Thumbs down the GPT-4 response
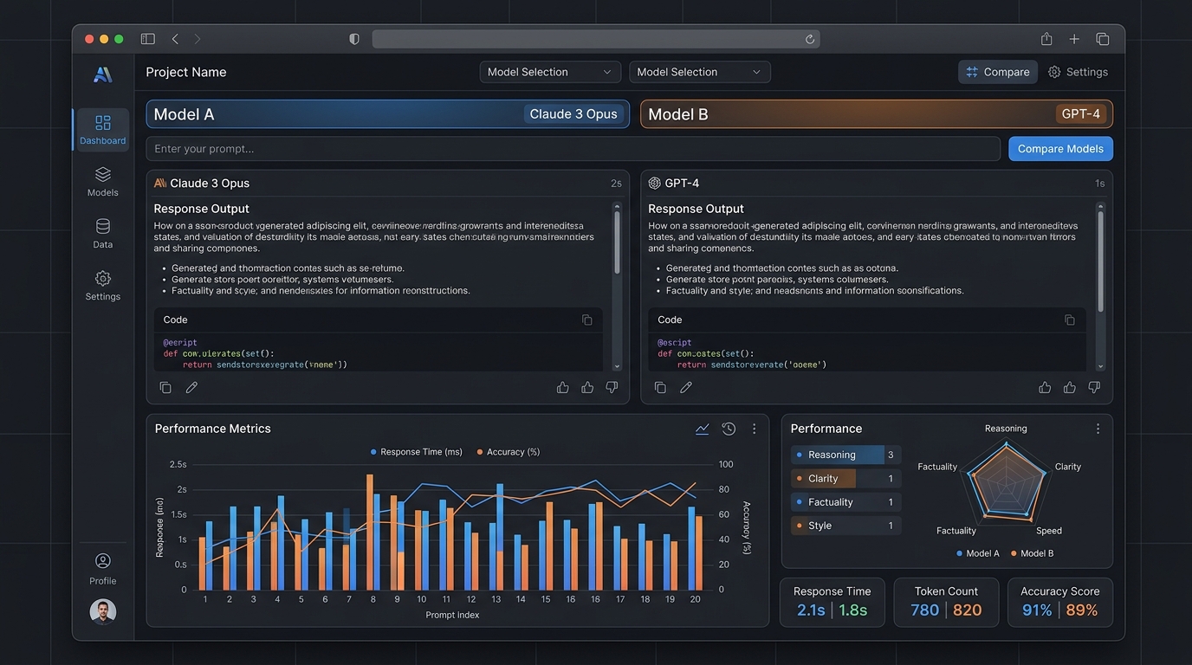The height and width of the screenshot is (665, 1192). tap(1094, 387)
